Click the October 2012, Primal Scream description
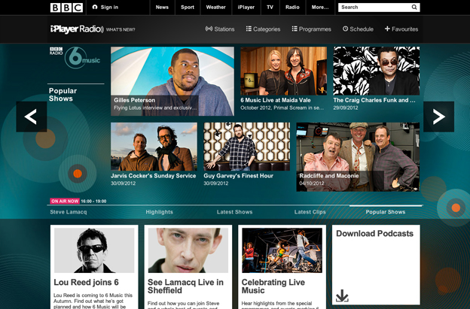The height and width of the screenshot is (309, 470). pos(282,108)
